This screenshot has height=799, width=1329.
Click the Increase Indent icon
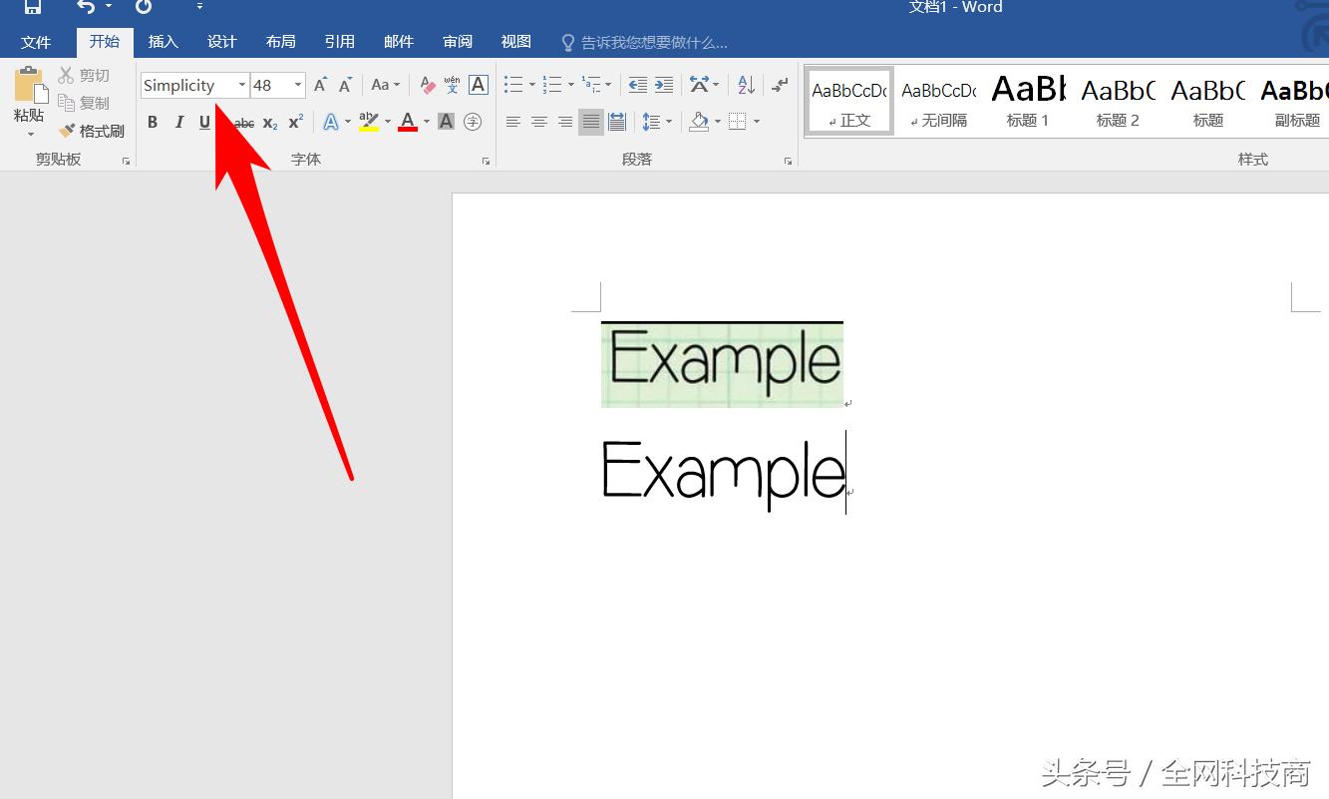664,85
